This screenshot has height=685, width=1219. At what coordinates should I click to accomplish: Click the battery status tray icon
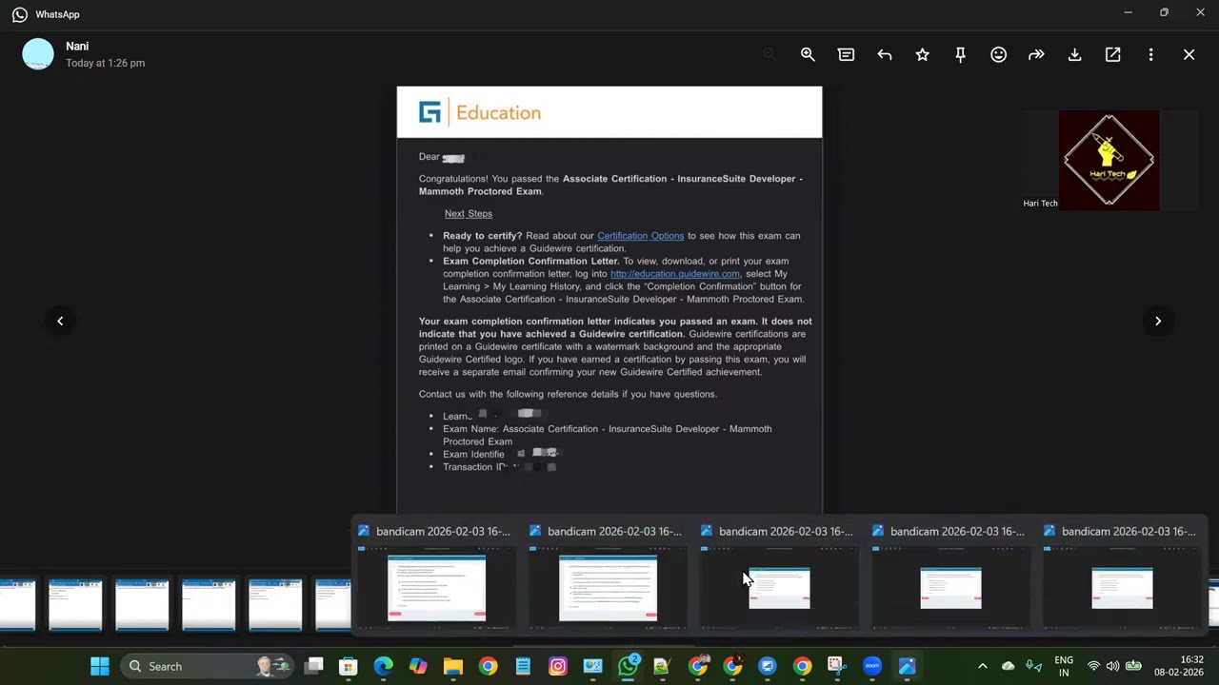1133,666
